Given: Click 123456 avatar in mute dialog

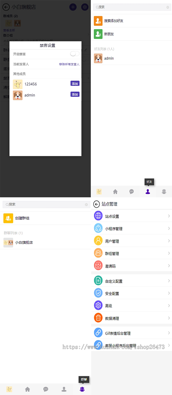Looking at the screenshot, I should click(x=18, y=84).
